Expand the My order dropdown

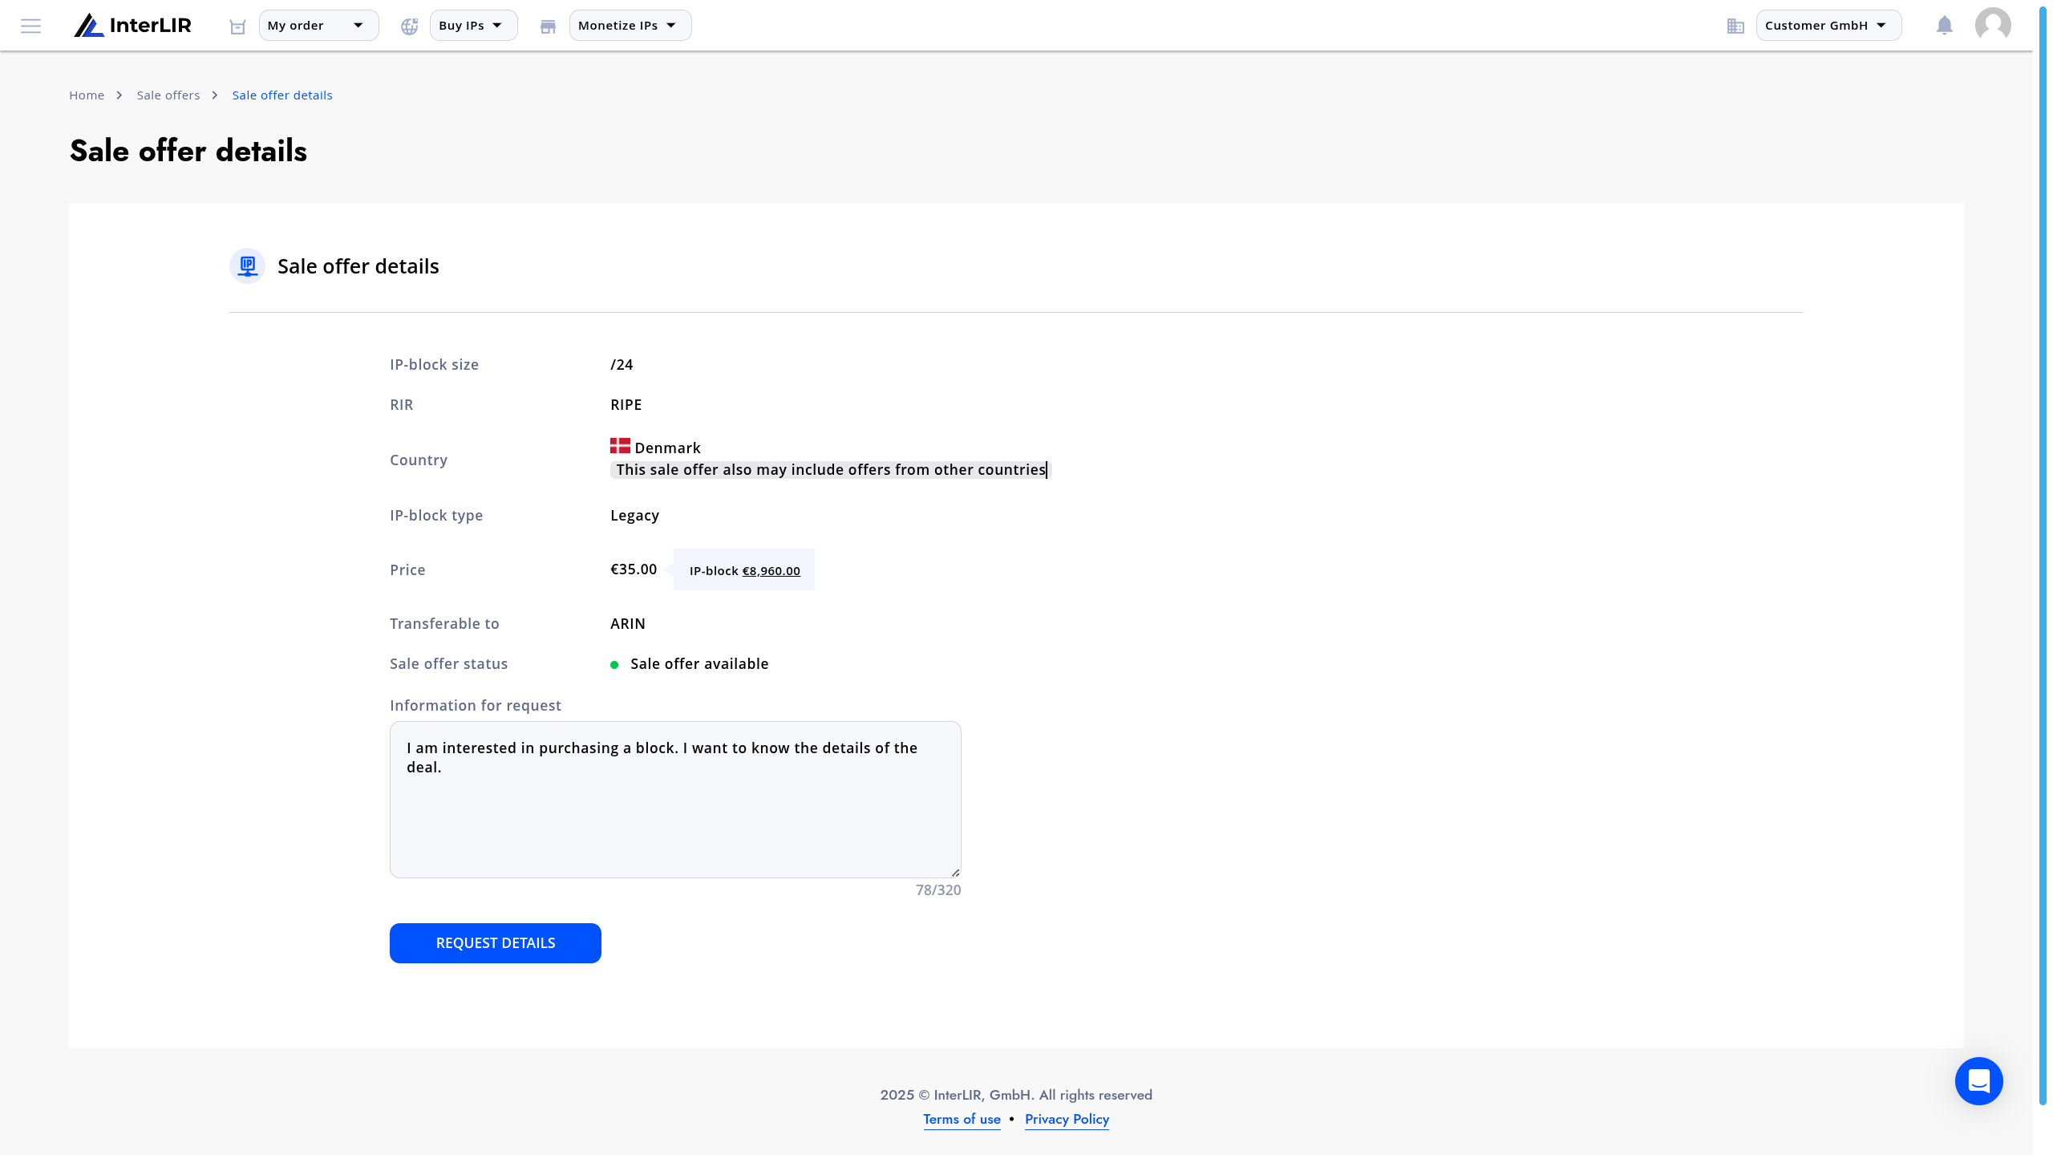[x=318, y=26]
